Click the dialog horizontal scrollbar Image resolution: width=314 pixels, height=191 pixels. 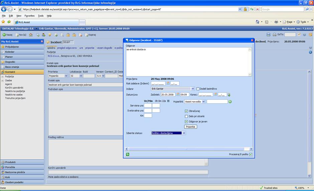pos(188,149)
